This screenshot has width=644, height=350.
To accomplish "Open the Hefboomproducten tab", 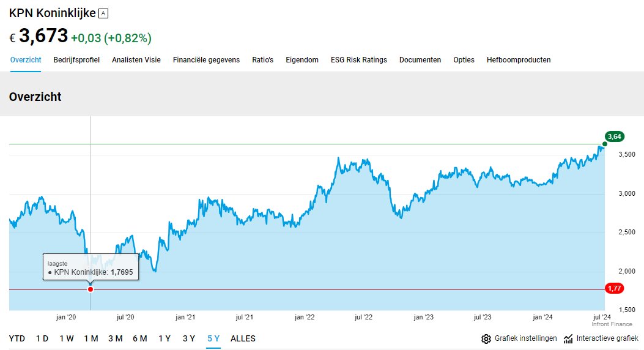I will [519, 60].
